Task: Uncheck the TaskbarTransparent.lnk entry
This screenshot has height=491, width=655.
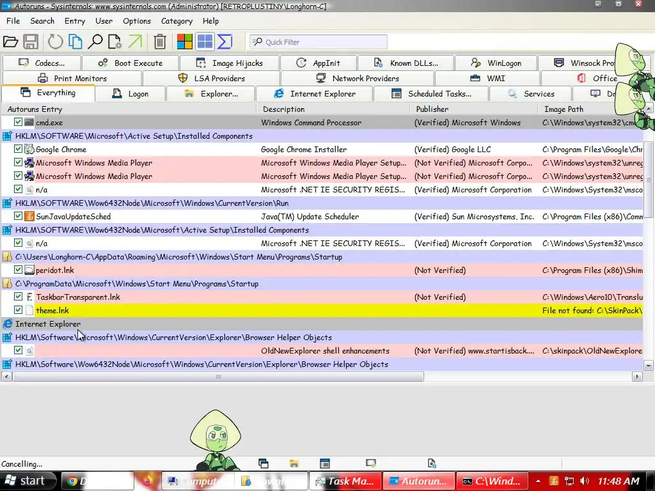Action: click(x=18, y=297)
